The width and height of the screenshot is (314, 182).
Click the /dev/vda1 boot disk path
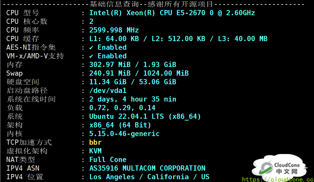pos(108,90)
